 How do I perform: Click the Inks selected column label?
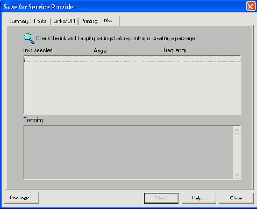(38, 50)
